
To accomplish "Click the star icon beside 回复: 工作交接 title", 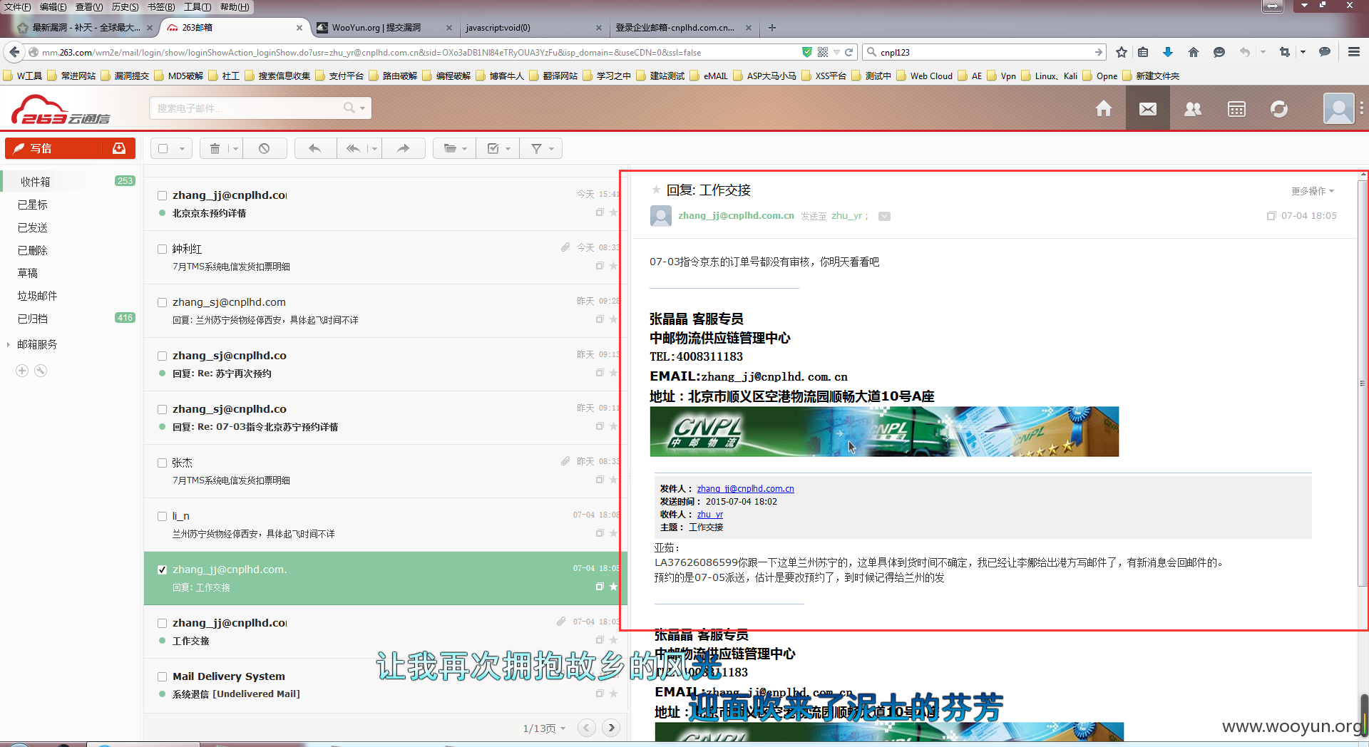I will [656, 190].
